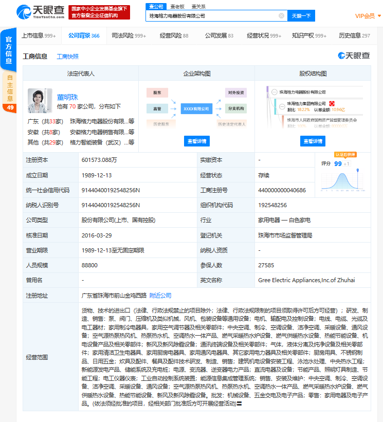Open the 附近公司 link
The height and width of the screenshot is (422, 383).
[160, 296]
